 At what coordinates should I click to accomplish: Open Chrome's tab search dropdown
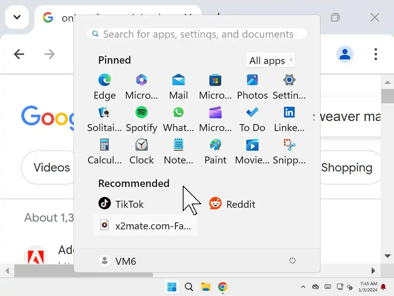pyautogui.click(x=17, y=17)
